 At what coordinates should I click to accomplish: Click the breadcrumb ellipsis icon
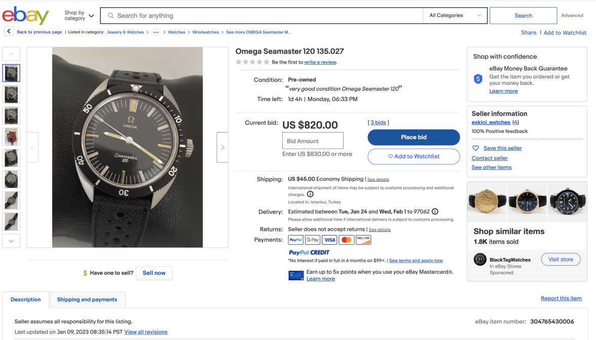tap(156, 32)
